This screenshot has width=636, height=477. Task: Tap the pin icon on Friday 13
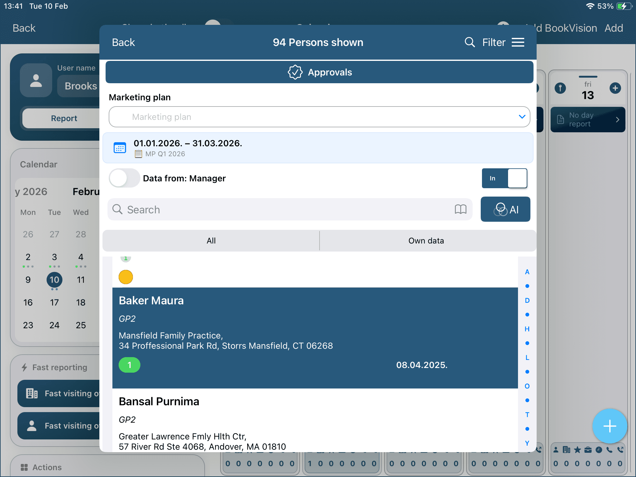pos(560,88)
